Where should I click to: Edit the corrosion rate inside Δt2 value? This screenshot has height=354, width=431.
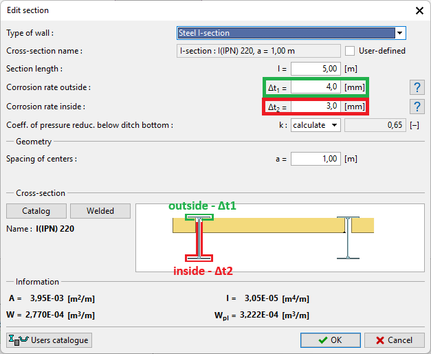(x=316, y=107)
